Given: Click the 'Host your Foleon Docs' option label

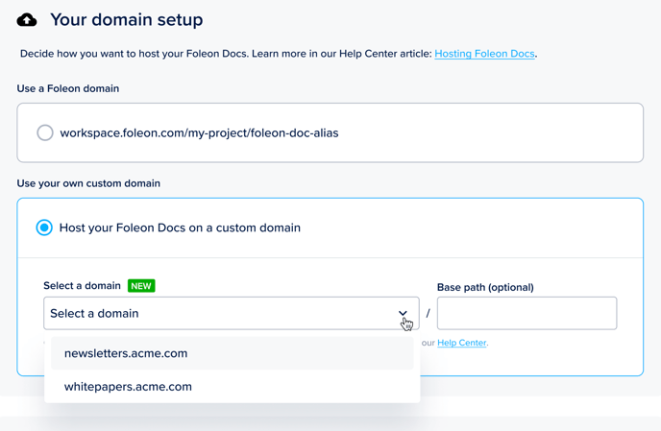Looking at the screenshot, I should (x=180, y=227).
